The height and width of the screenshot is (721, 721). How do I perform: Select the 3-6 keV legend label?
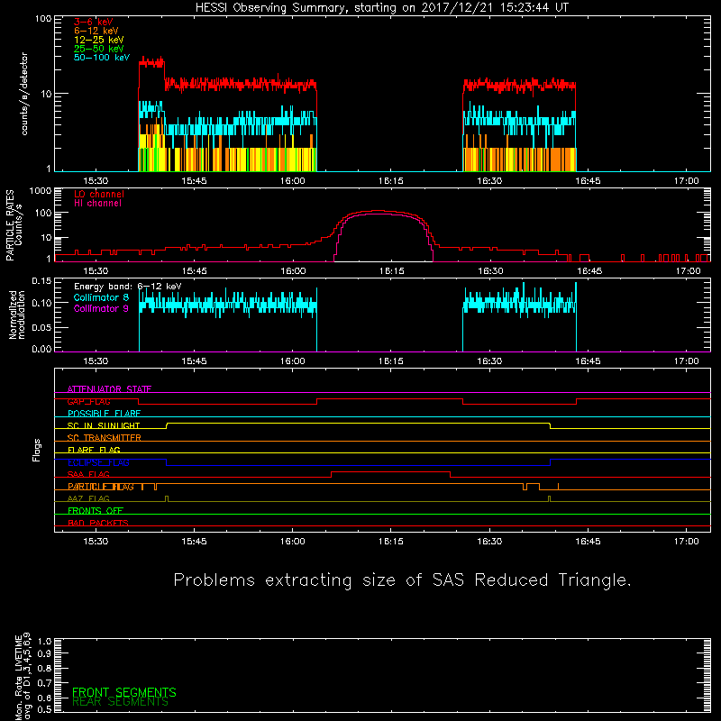tap(93, 22)
